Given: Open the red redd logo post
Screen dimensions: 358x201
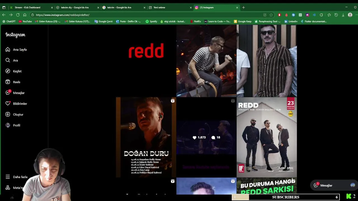Looking at the screenshot, I should click(x=146, y=61).
